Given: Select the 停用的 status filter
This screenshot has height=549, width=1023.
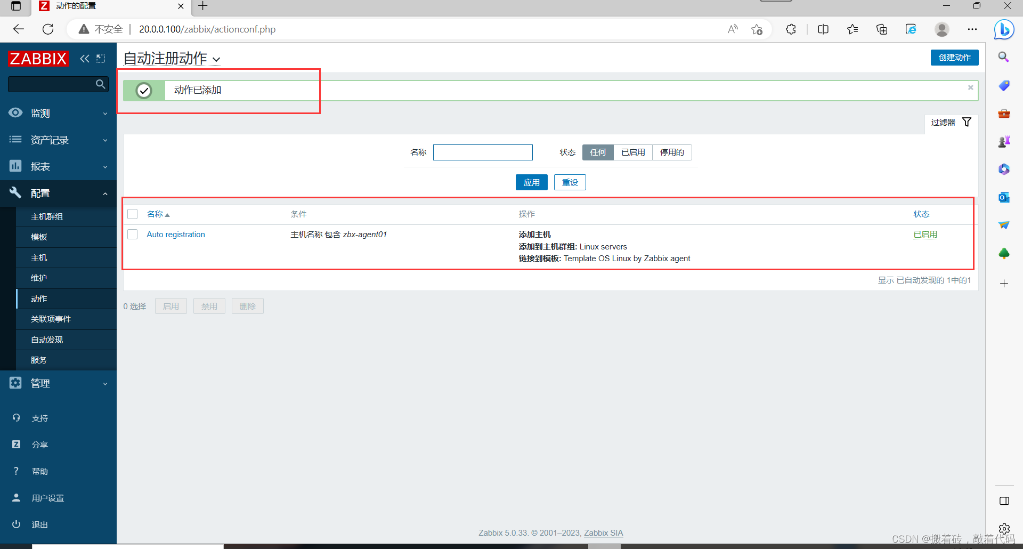Looking at the screenshot, I should (672, 152).
